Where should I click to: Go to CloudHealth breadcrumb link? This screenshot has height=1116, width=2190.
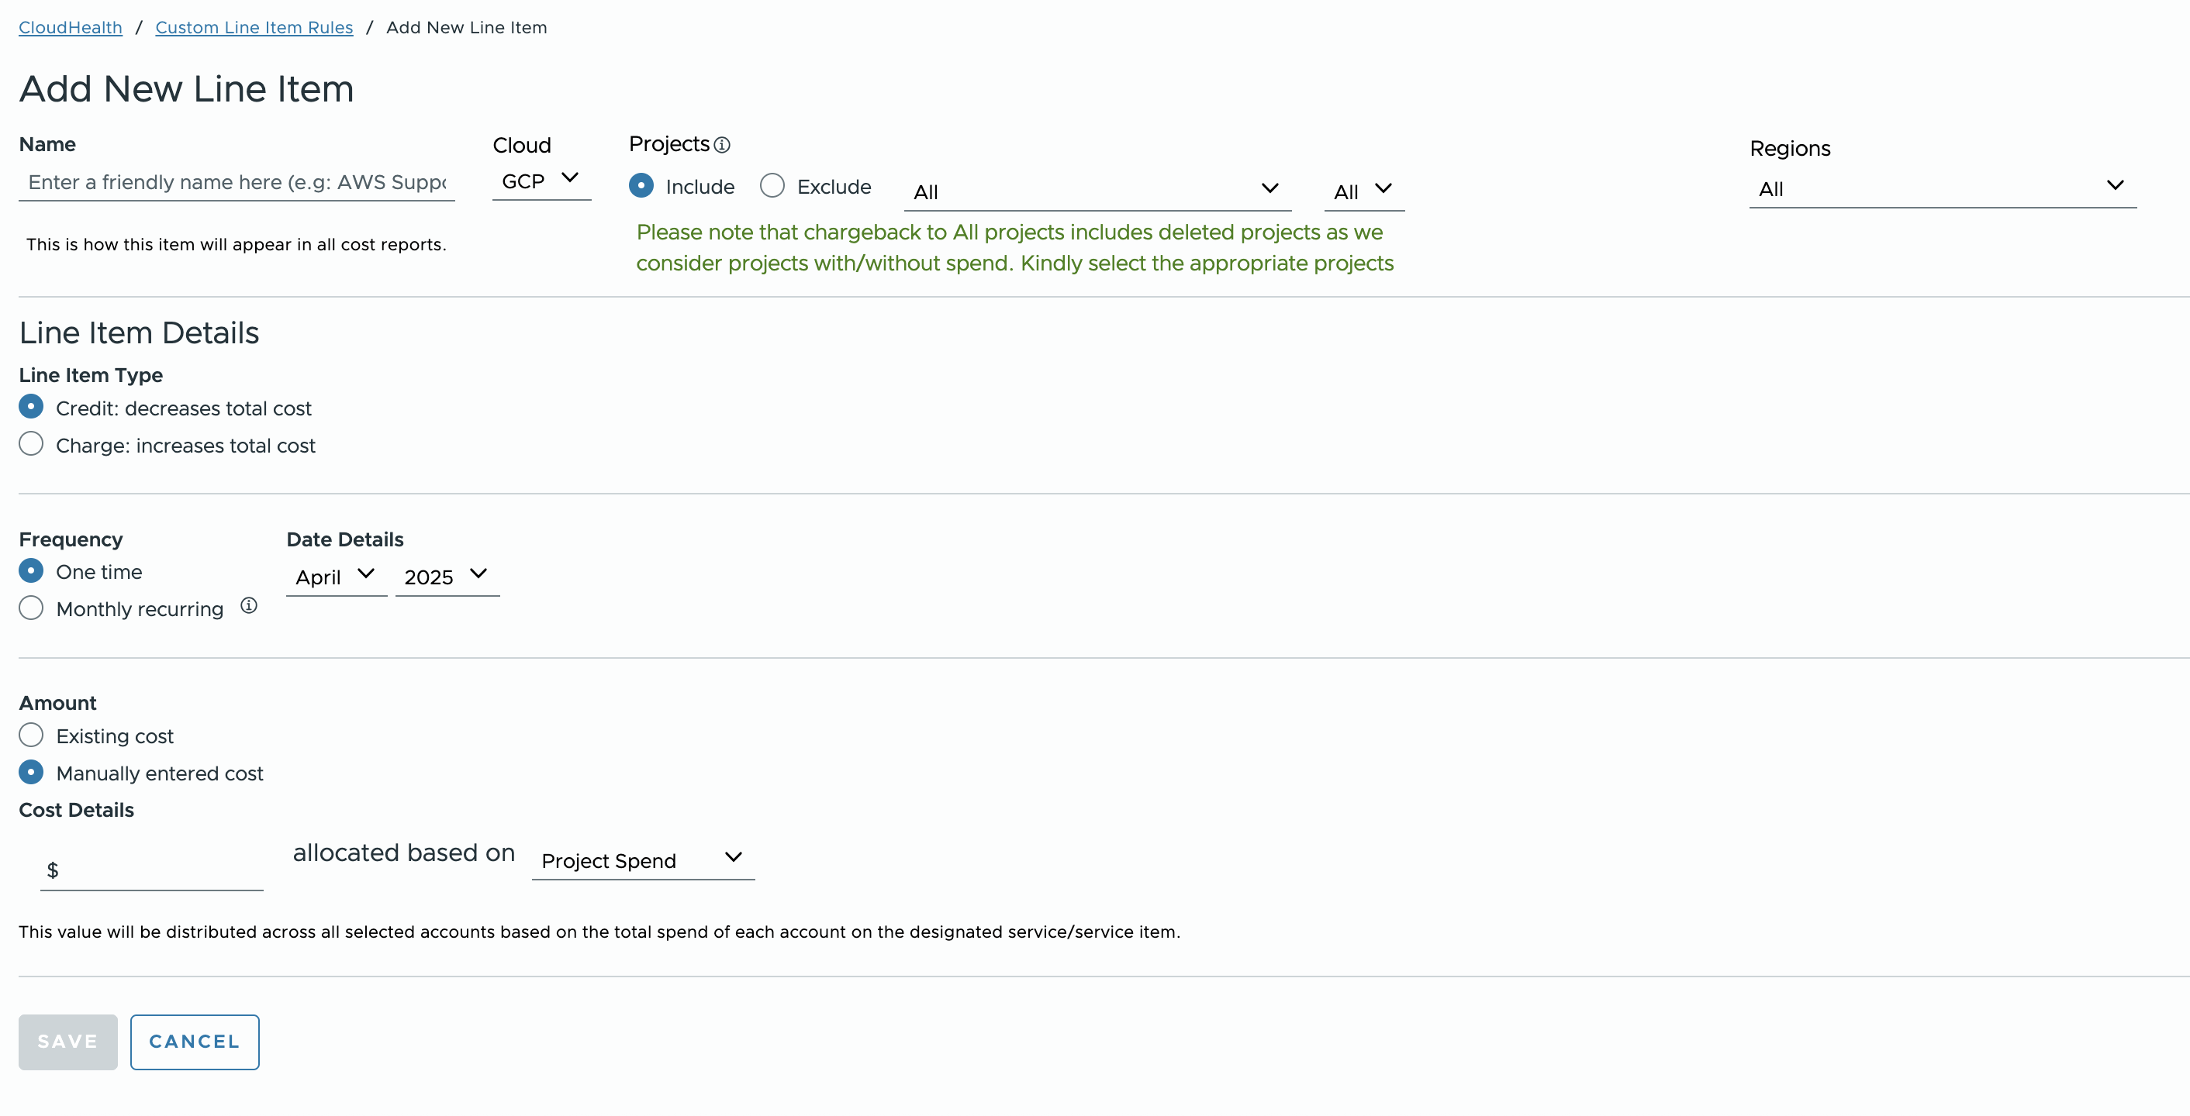point(71,27)
